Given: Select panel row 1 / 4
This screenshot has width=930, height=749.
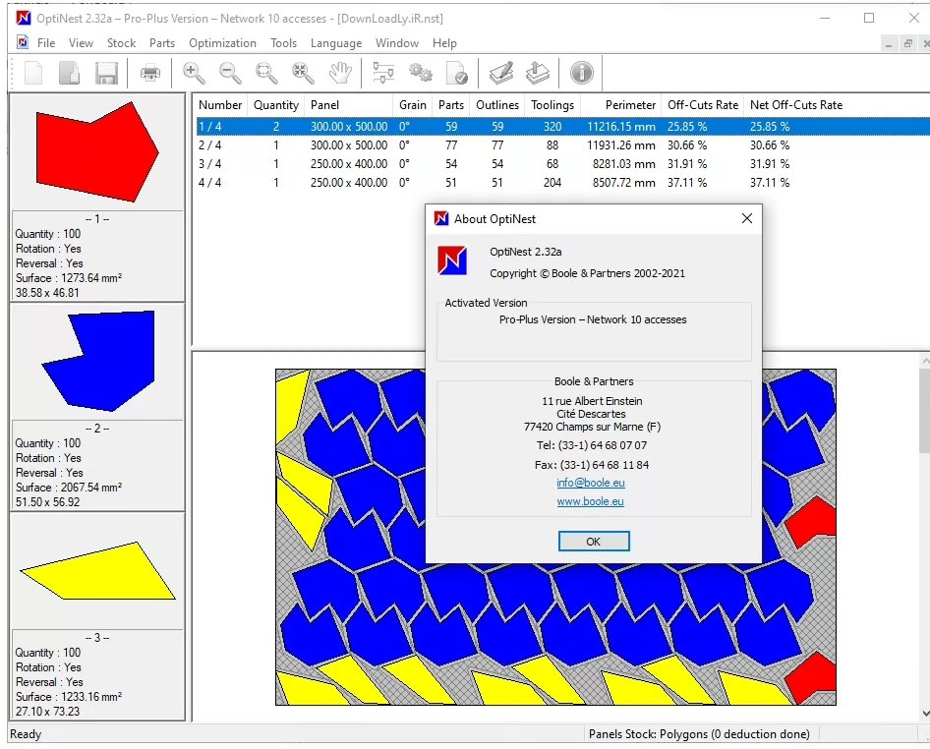Looking at the screenshot, I should (x=563, y=127).
